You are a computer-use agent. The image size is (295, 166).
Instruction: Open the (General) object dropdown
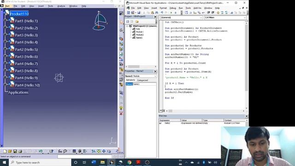201,18
